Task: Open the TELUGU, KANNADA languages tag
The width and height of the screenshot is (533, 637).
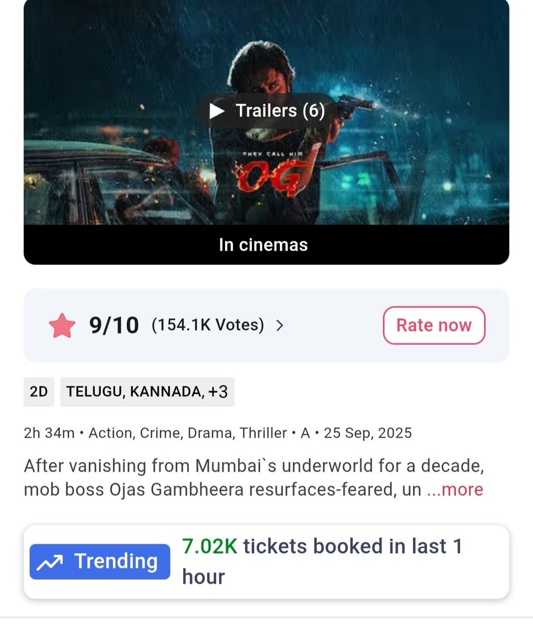Action: 134,392
